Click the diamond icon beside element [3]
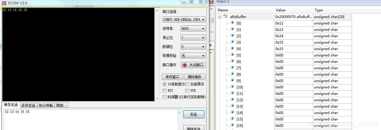Screen dimensions: 381x130 (232, 42)
